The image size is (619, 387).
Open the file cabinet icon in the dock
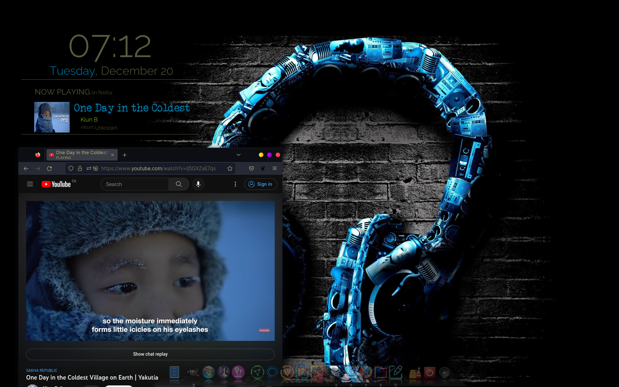tap(174, 372)
